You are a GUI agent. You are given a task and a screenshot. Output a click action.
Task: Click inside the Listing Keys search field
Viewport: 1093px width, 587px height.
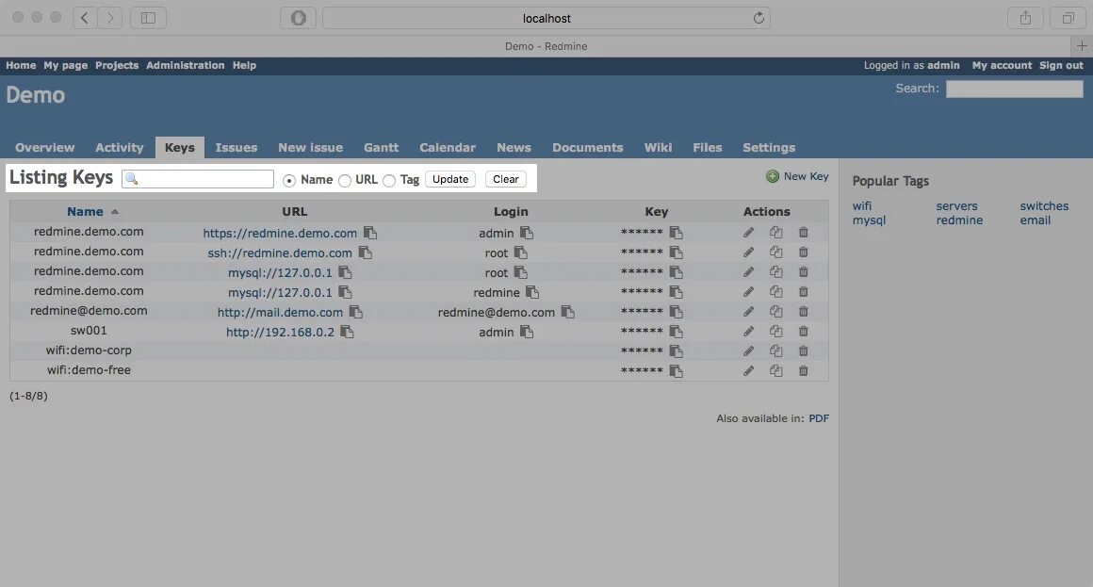[203, 178]
